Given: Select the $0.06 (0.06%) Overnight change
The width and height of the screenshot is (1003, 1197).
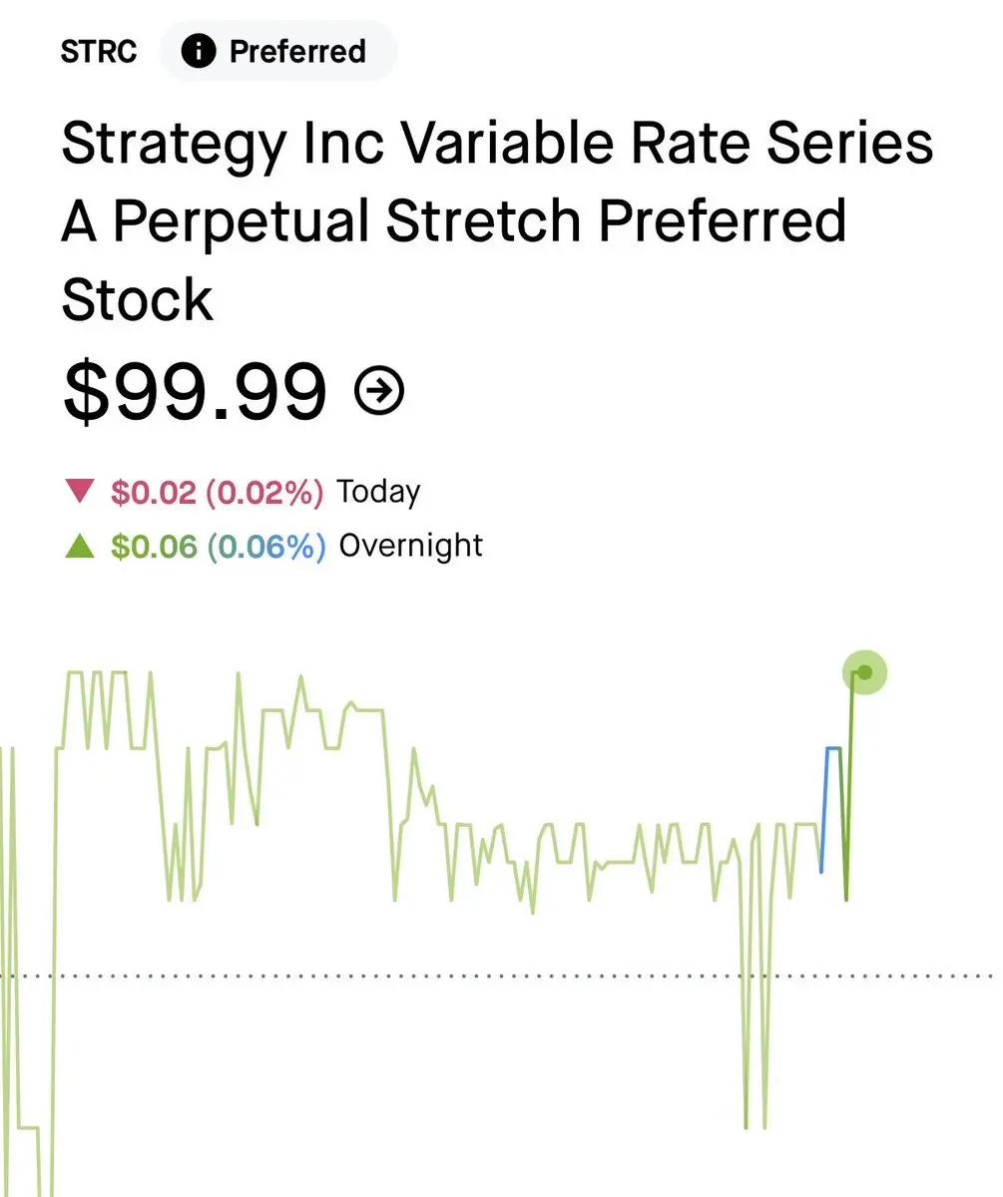Looking at the screenshot, I should [x=218, y=546].
